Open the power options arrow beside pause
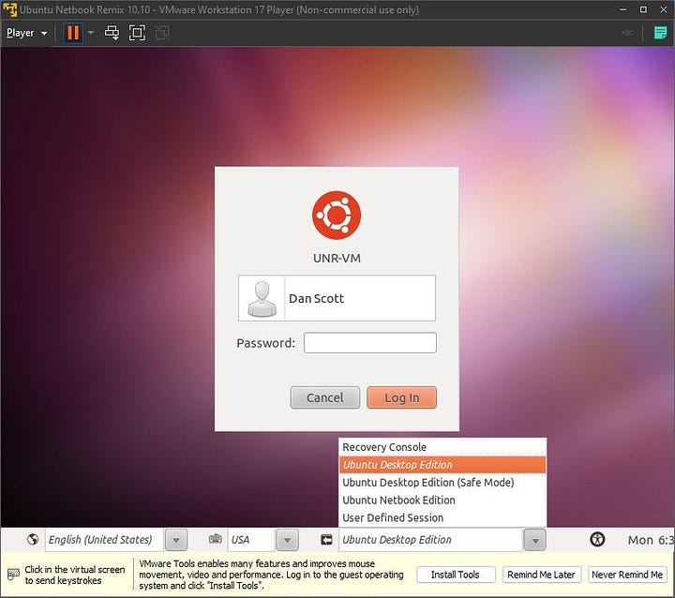 point(91,33)
